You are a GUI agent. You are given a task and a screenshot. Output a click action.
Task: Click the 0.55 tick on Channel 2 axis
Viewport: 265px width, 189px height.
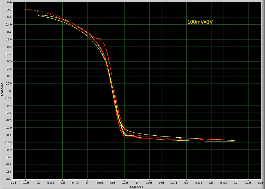(8, 10)
